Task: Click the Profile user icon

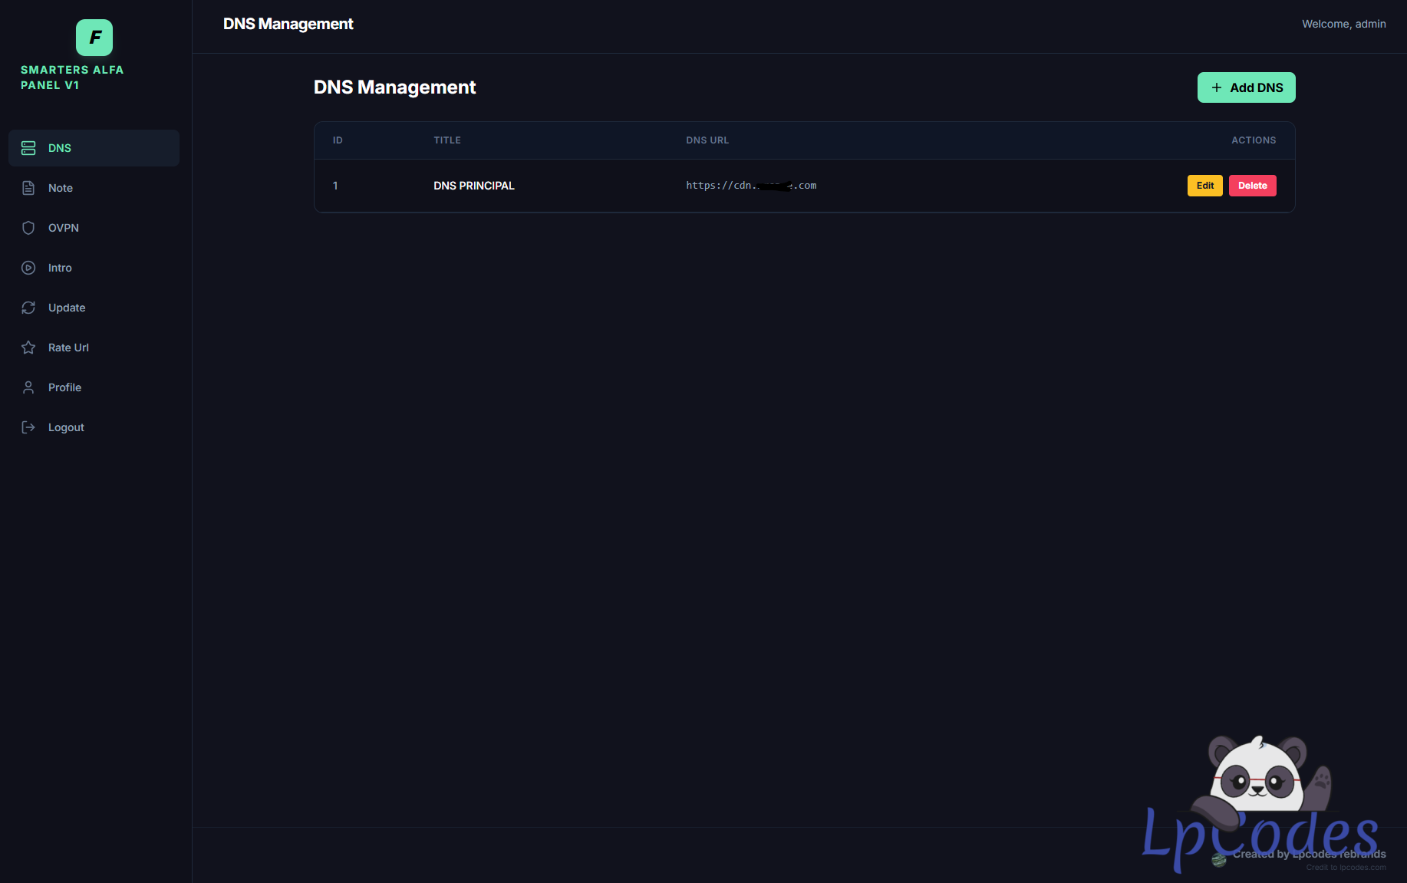Action: (x=28, y=387)
